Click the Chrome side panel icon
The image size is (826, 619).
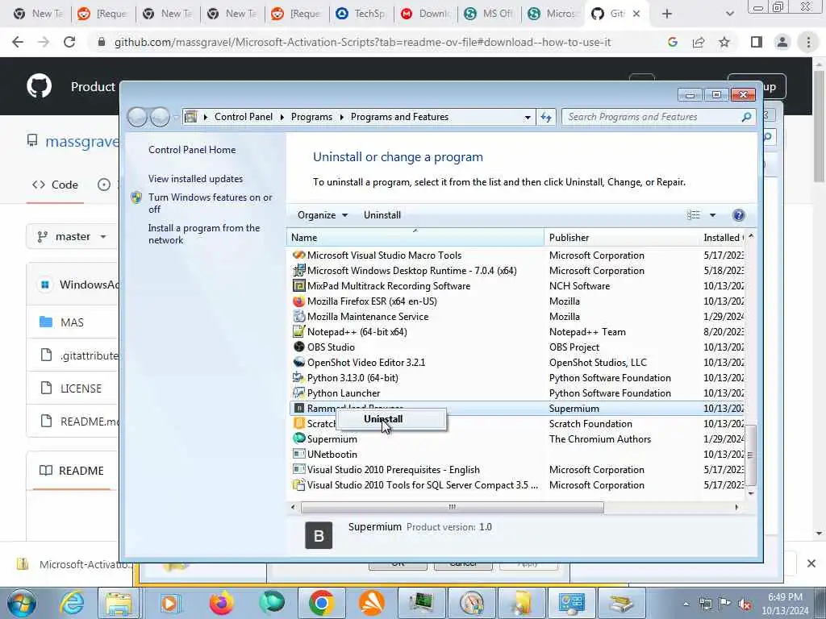click(x=756, y=42)
